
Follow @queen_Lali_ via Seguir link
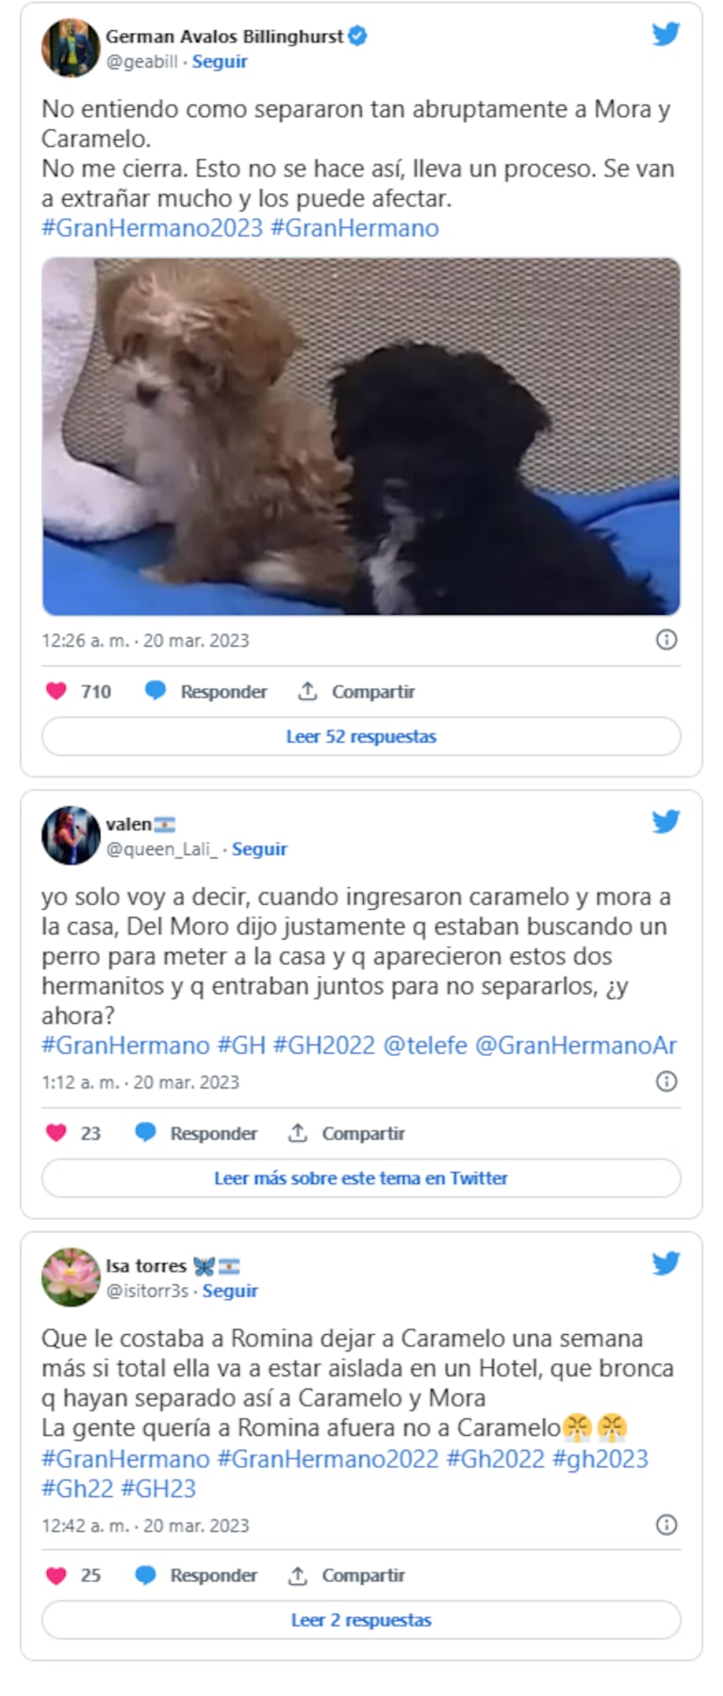tap(259, 848)
